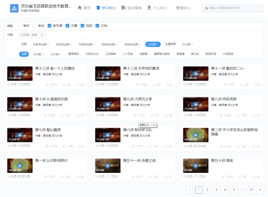Click like icon on 第十三讲 card
This screenshot has height=197, width=268.
pos(64,85)
